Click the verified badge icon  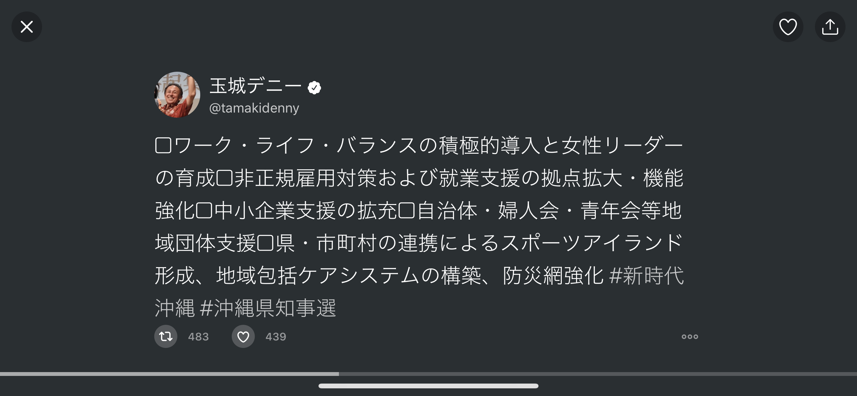(x=314, y=87)
